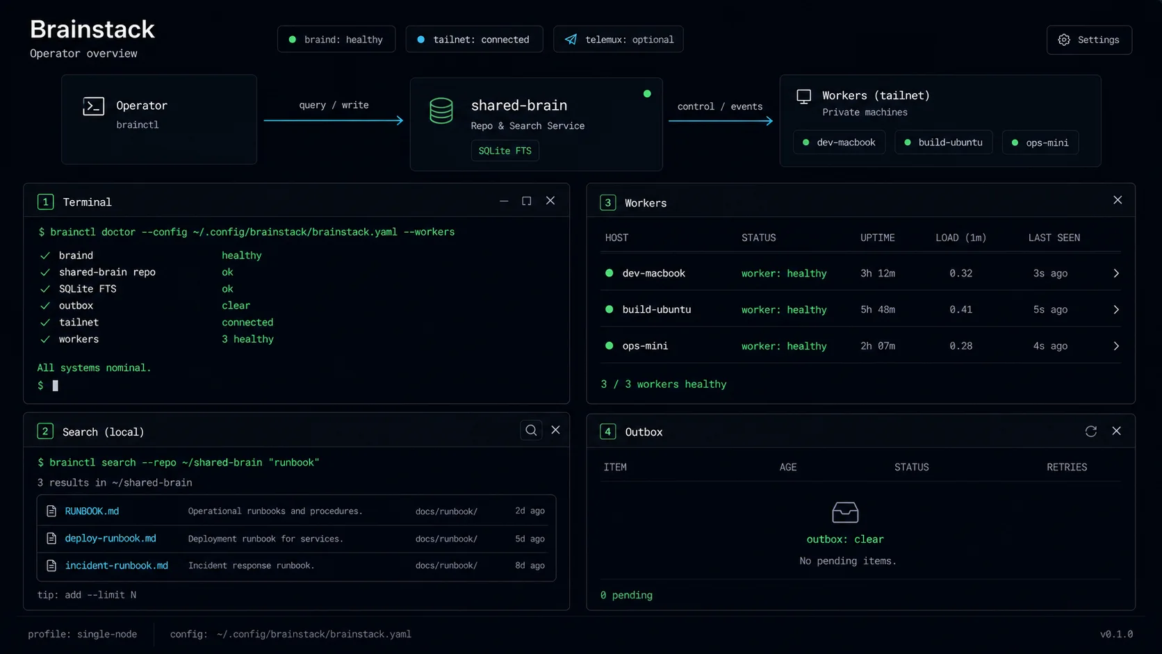
Task: Click the RUNBOOK.md file icon
Action: coord(51,512)
